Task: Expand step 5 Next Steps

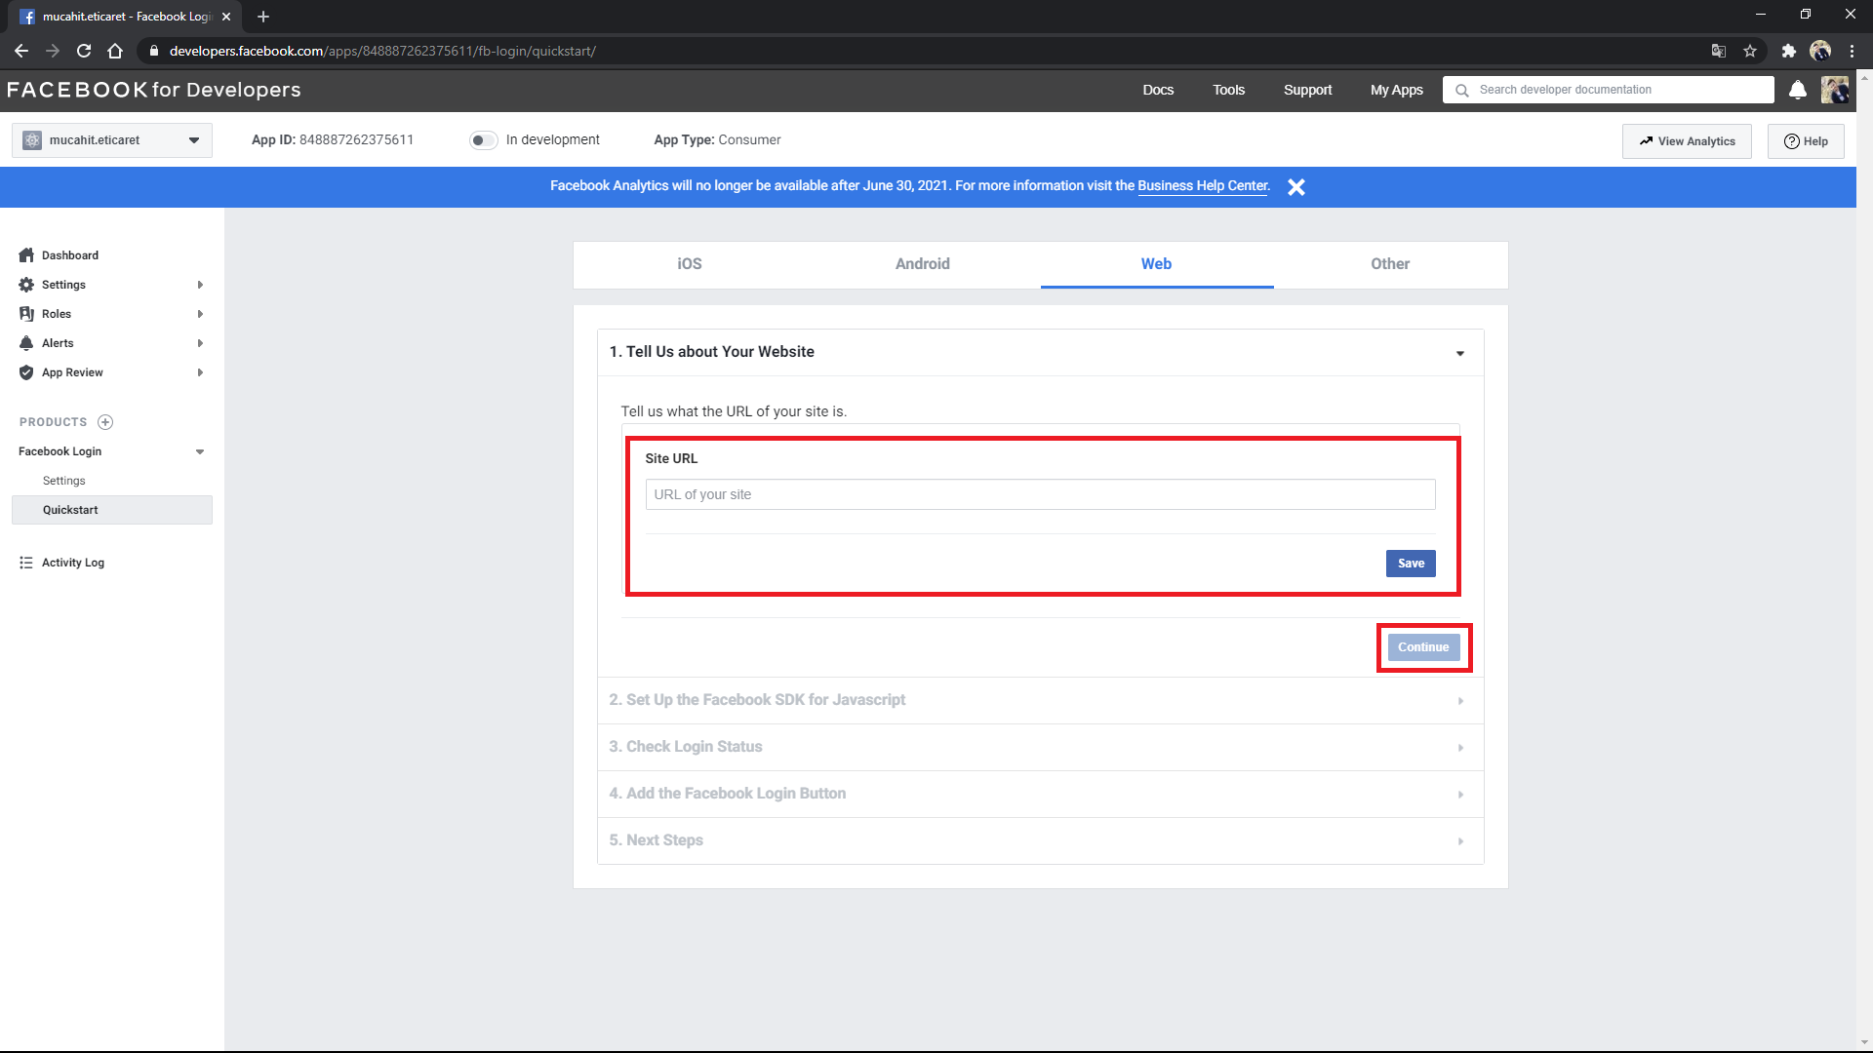Action: [1041, 840]
